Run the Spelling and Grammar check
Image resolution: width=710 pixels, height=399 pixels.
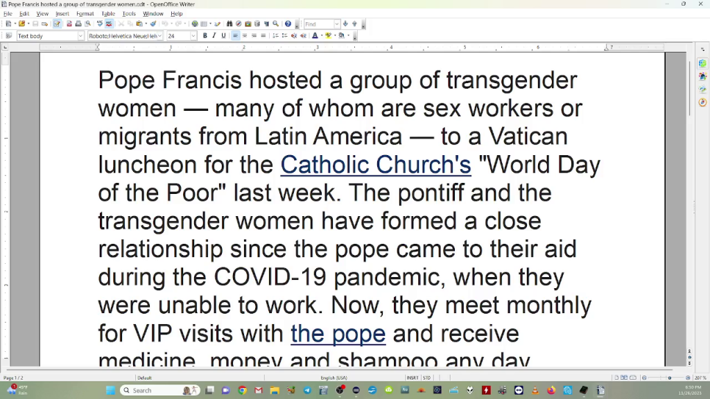[x=100, y=24]
